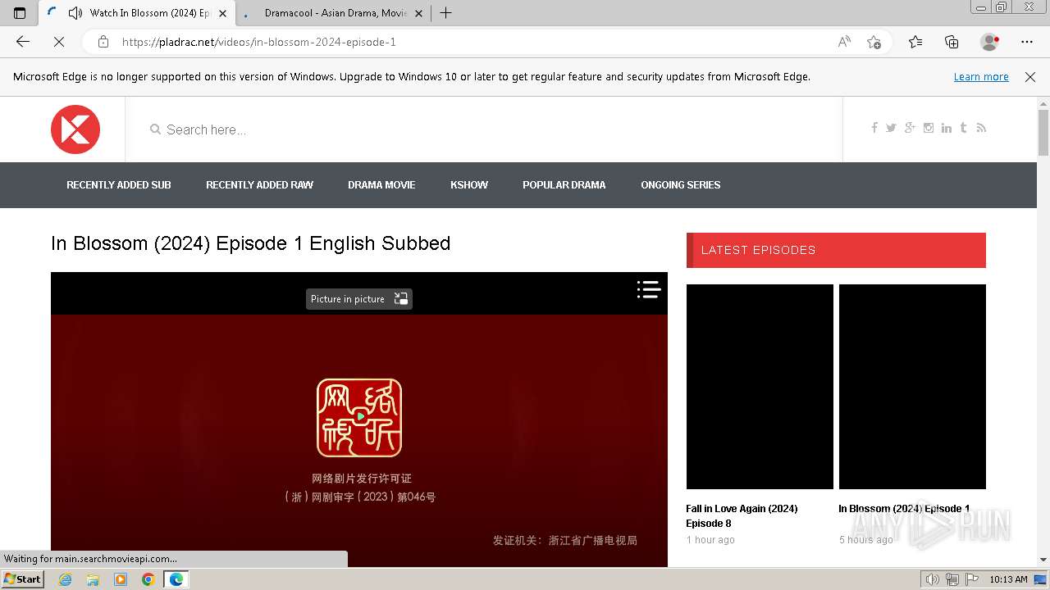Viewport: 1050px width, 590px height.
Task: Open the media player taskbar icon
Action: [121, 579]
